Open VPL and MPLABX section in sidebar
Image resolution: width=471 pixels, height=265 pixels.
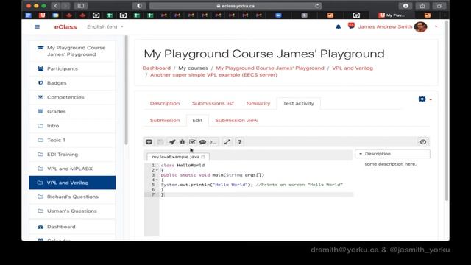click(x=72, y=169)
